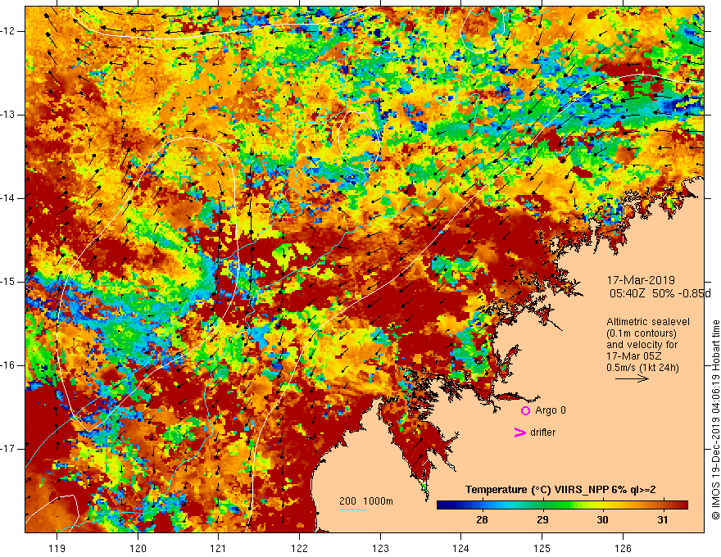Click the 'Argo 0' label
The image size is (721, 557).
pyautogui.click(x=550, y=410)
